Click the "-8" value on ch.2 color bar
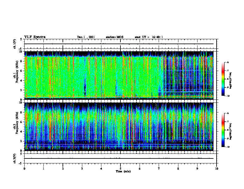The width and height of the screenshot is (244, 189). tap(227, 130)
